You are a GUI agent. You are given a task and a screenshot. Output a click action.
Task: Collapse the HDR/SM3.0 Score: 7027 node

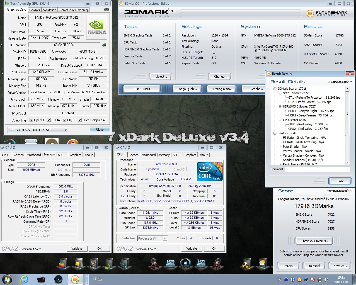pos(280,106)
